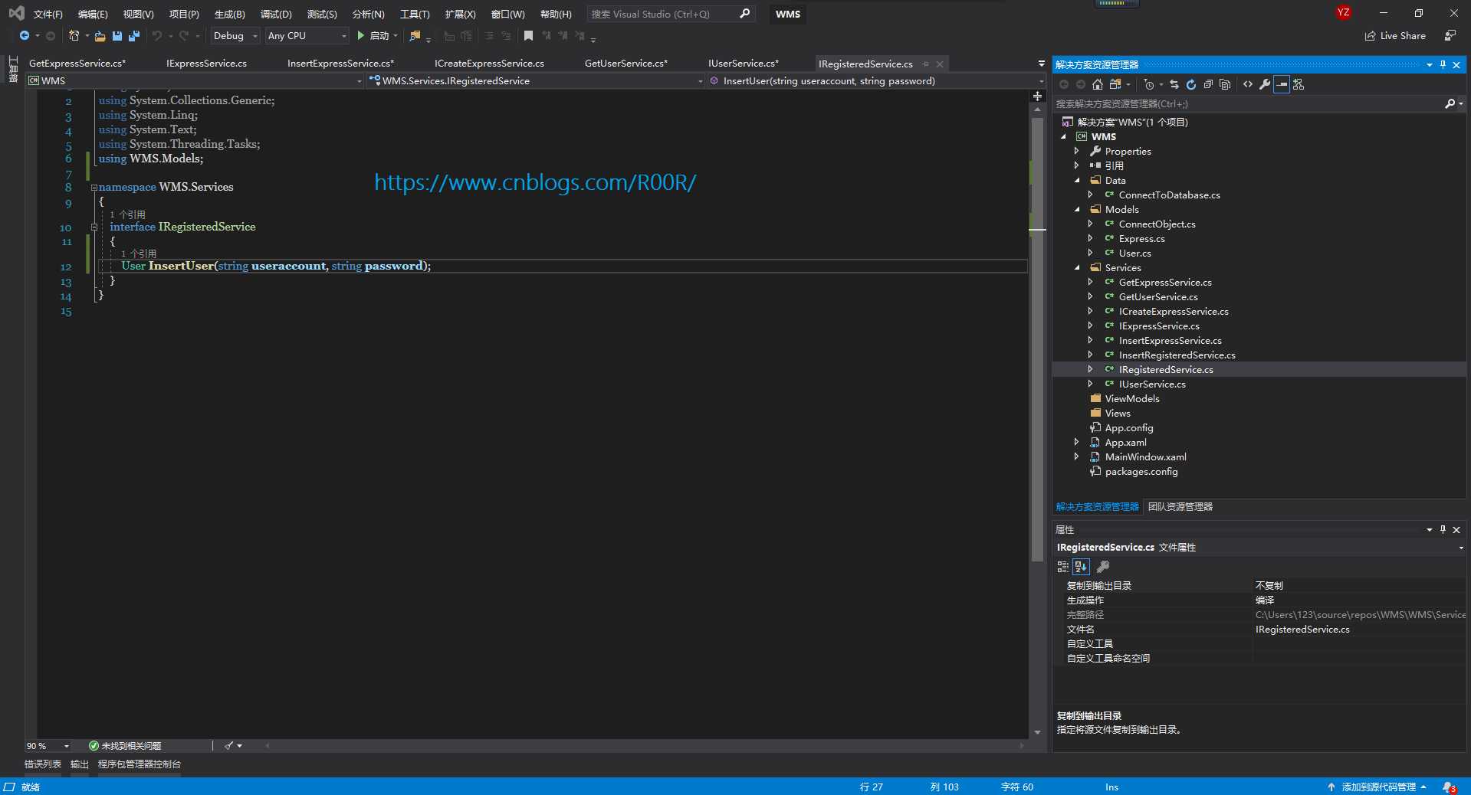Toggle the preview selected items button
Image resolution: width=1471 pixels, height=795 pixels.
tap(1282, 84)
